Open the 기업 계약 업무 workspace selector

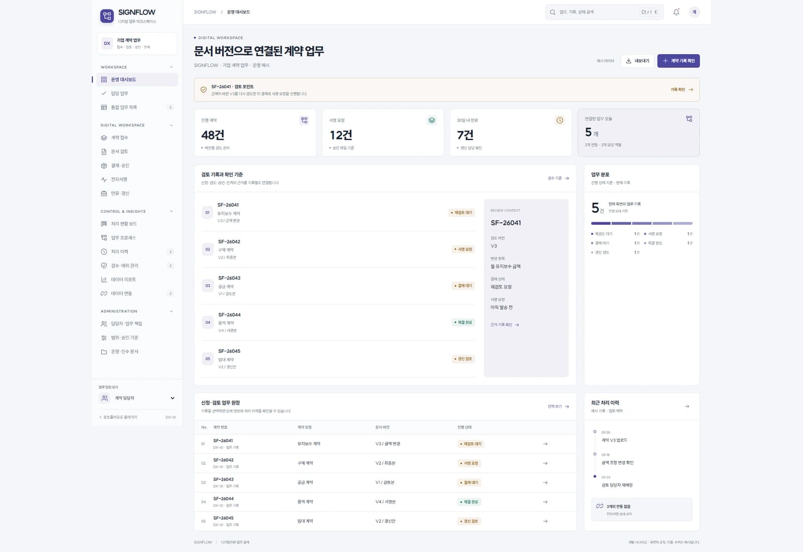point(137,44)
